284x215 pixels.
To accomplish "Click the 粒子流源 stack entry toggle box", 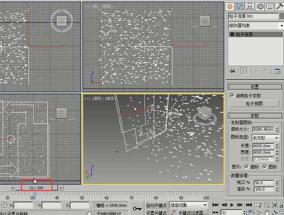I will tap(232, 34).
